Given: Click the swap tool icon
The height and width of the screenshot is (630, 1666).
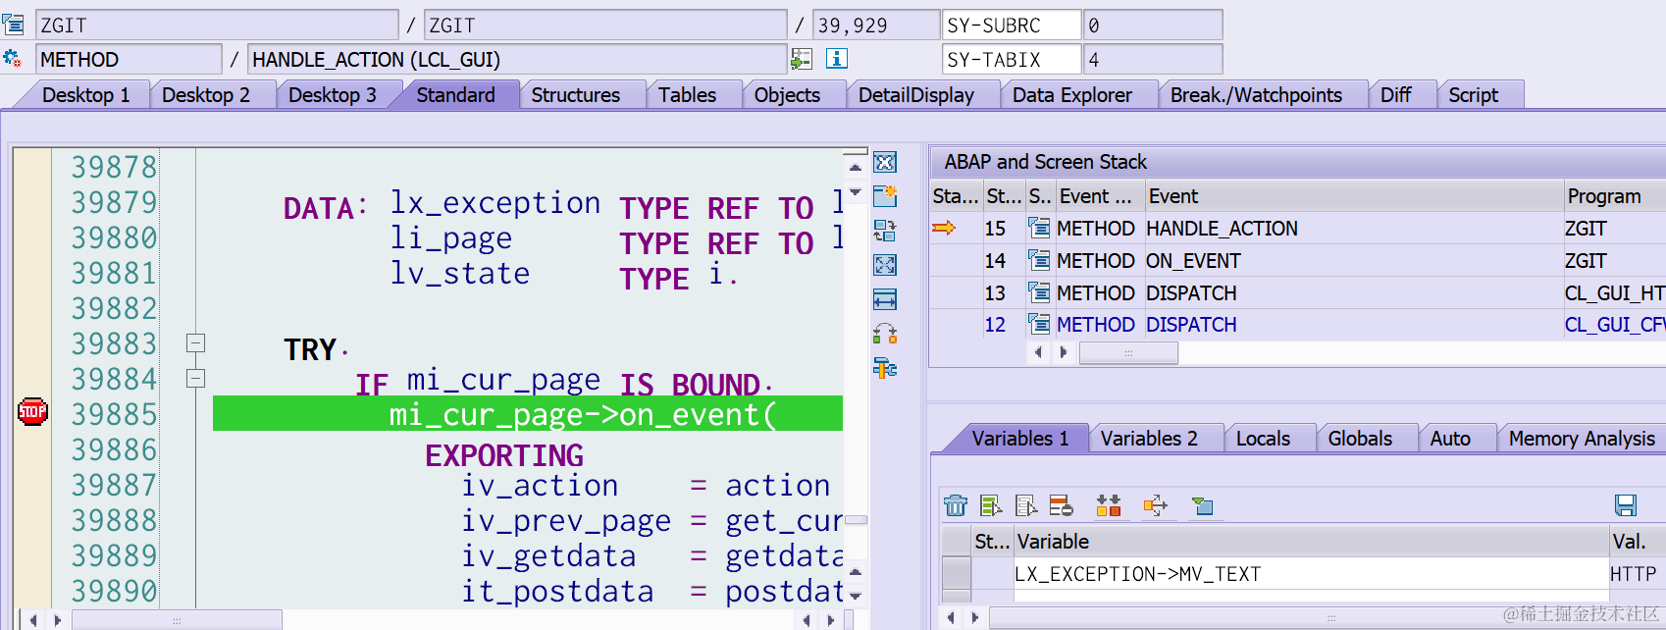Looking at the screenshot, I should click(x=885, y=231).
